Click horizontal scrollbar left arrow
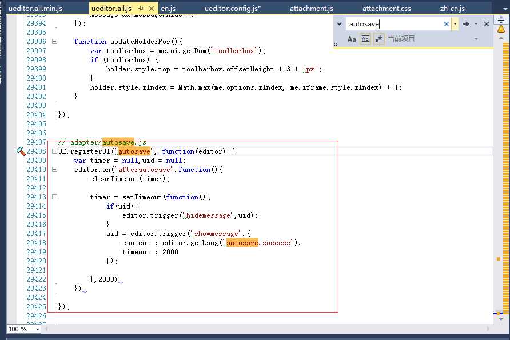This screenshot has height=340, width=510. (x=46, y=329)
